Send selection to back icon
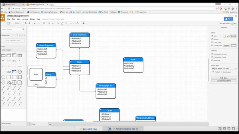 coord(53,23)
